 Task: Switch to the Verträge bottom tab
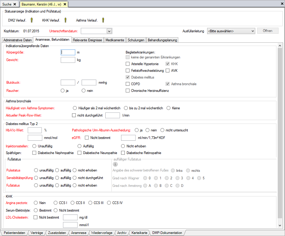pyautogui.click(x=37, y=233)
